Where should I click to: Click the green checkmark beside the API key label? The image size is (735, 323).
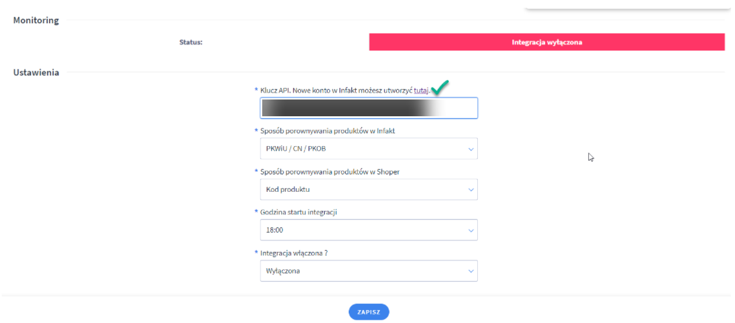[440, 87]
